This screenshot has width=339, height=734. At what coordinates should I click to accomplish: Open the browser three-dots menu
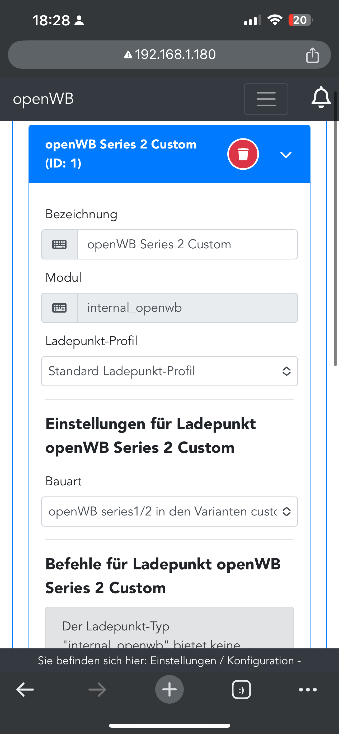click(308, 690)
